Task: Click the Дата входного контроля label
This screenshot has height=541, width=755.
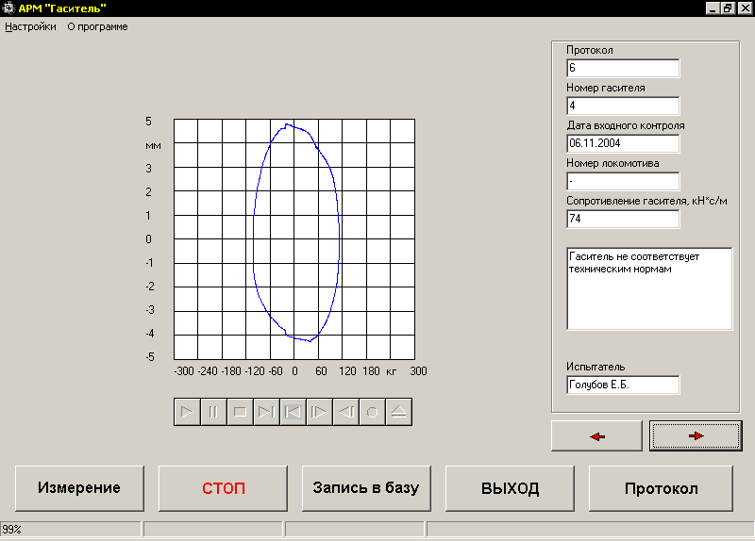Action: 626,125
